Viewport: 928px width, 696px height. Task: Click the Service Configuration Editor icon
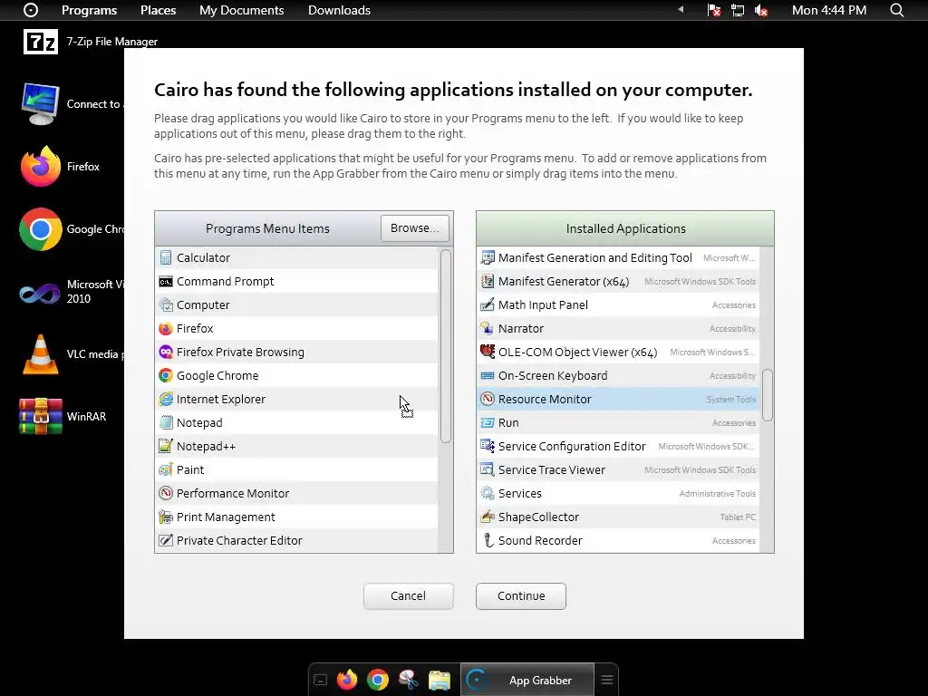click(487, 446)
